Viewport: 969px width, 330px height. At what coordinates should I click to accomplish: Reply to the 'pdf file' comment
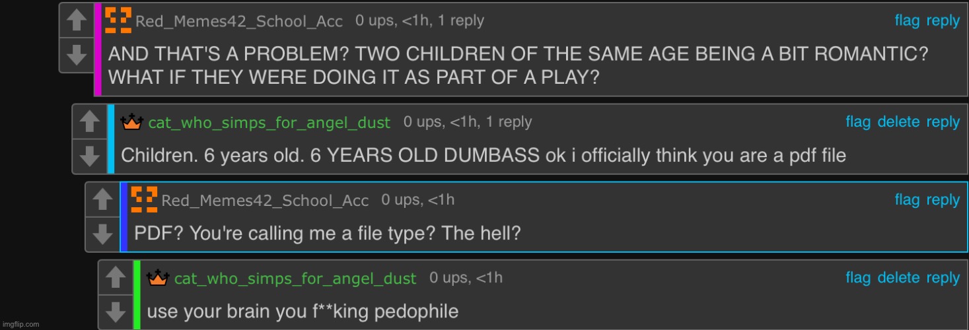pos(943,122)
